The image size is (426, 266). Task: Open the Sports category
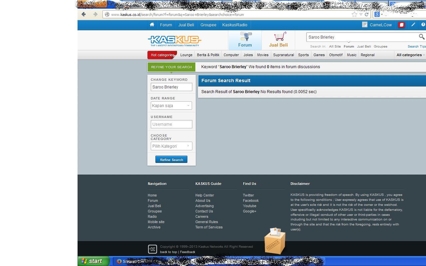[303, 55]
